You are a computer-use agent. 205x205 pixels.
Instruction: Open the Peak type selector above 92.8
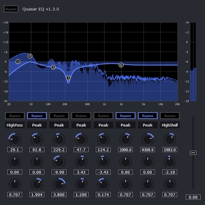pyautogui.click(x=37, y=125)
